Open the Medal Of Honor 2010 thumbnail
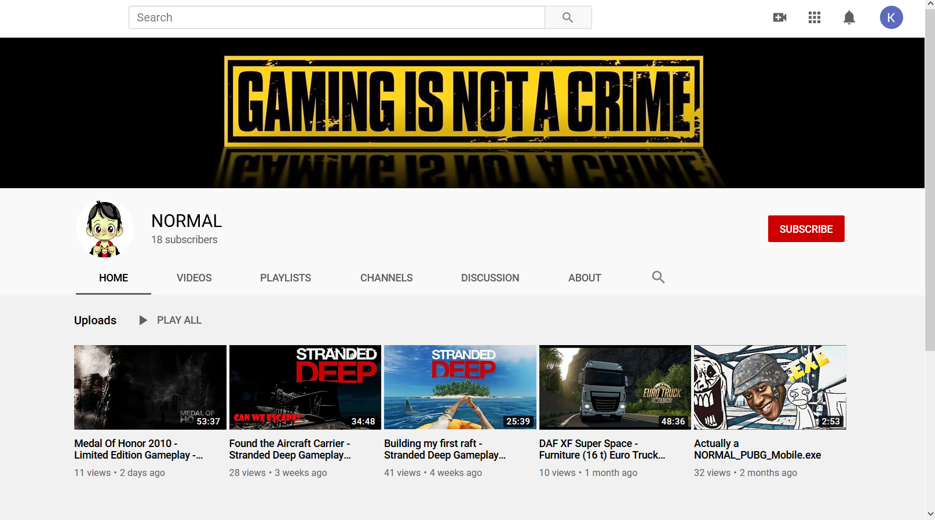The image size is (935, 520). point(150,387)
